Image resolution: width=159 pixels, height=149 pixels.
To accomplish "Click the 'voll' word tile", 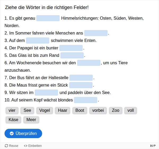I will (x=131, y=110).
